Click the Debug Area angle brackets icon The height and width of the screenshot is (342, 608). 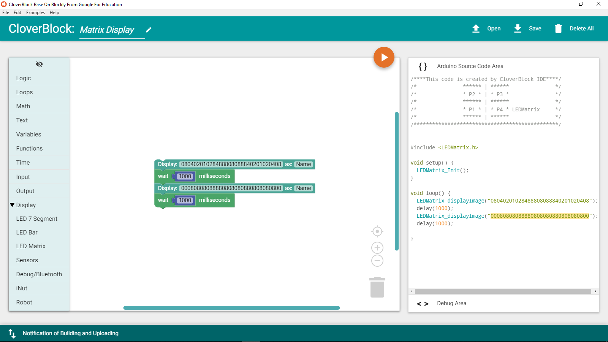click(423, 304)
